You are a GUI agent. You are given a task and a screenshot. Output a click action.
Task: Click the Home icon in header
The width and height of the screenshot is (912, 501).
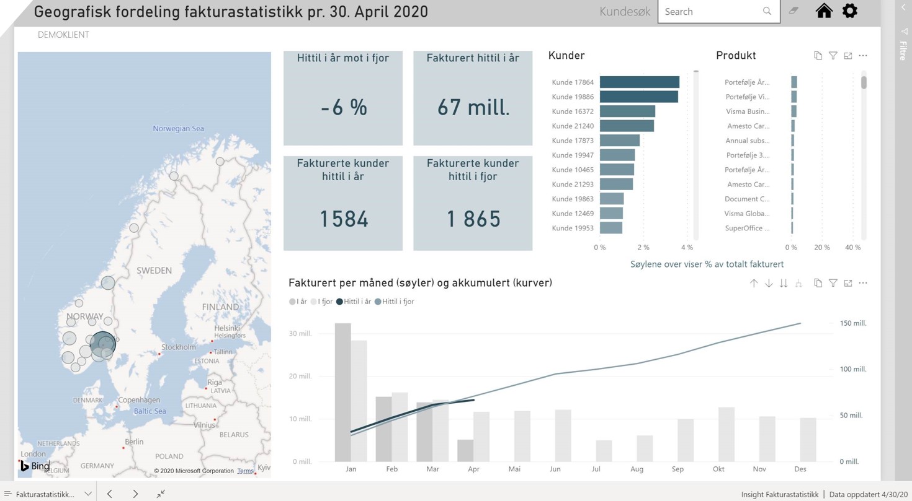[x=824, y=11]
